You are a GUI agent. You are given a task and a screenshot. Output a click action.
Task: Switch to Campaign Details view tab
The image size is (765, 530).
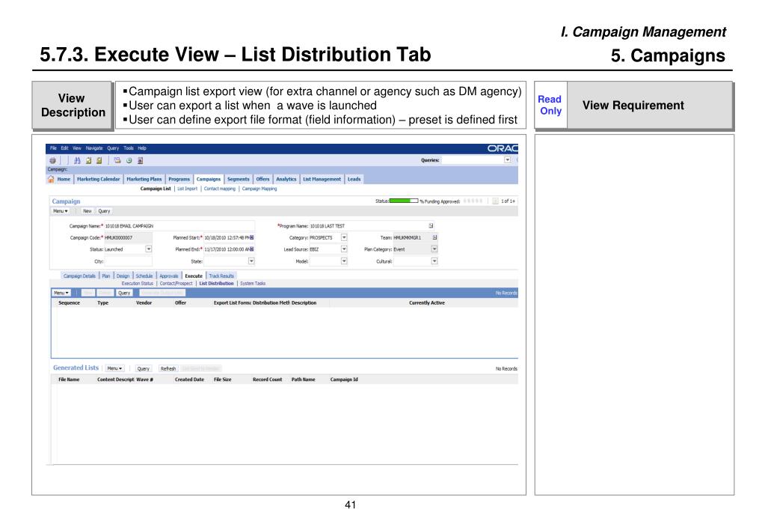[x=79, y=276]
